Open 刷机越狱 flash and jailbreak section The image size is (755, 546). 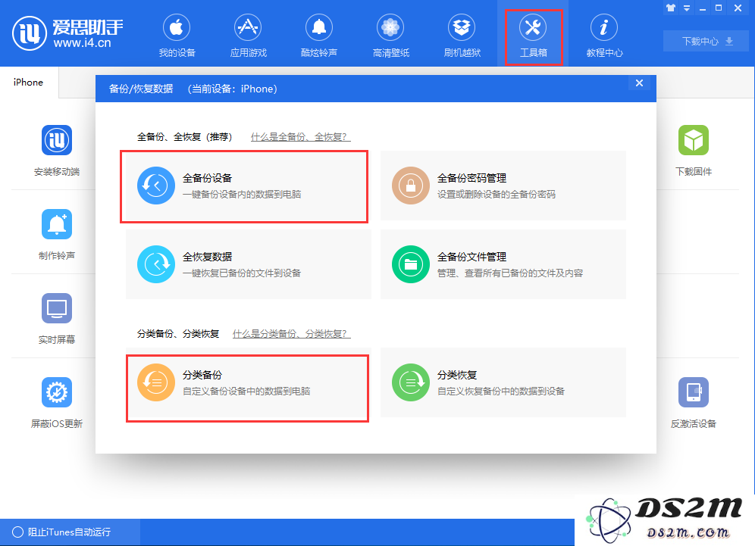pos(462,36)
